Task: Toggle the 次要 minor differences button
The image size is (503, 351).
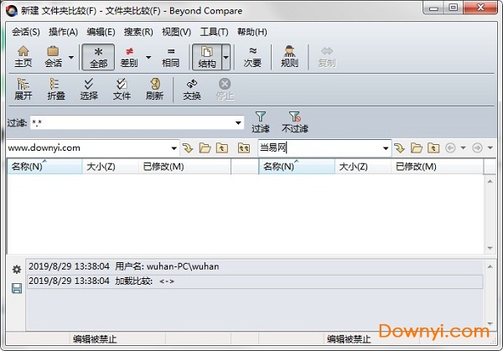Action: (252, 57)
